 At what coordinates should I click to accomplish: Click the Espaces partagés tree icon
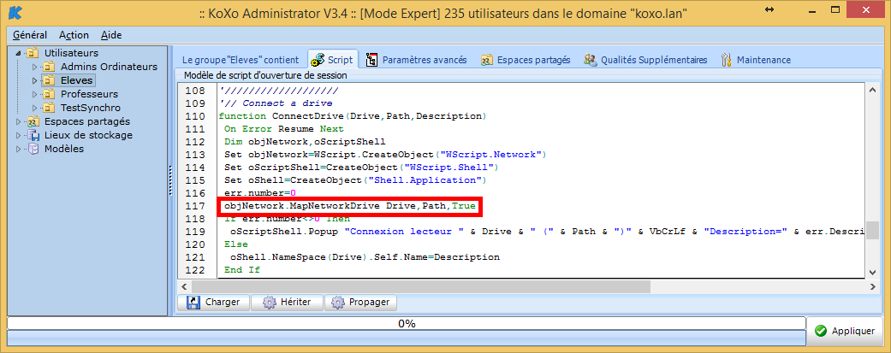(x=33, y=121)
